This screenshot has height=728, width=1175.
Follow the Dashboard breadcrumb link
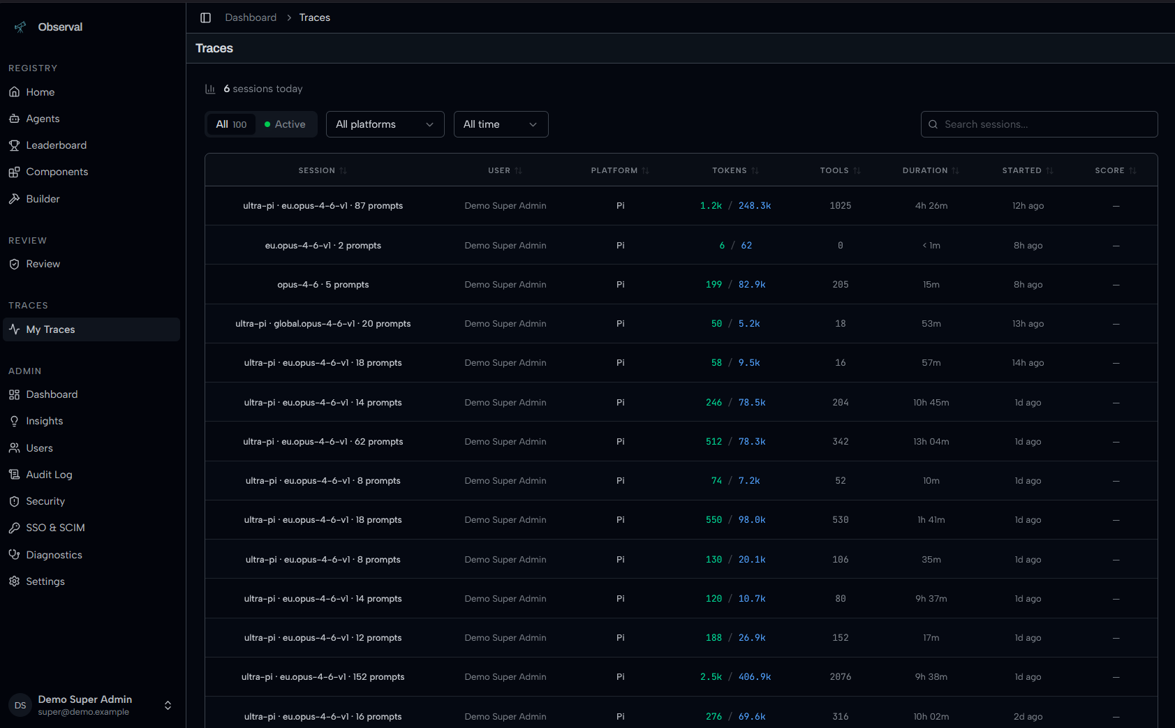coord(251,17)
